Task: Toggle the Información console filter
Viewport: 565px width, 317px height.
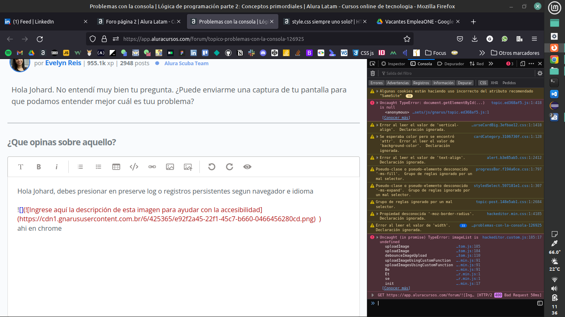Action: pos(443,83)
